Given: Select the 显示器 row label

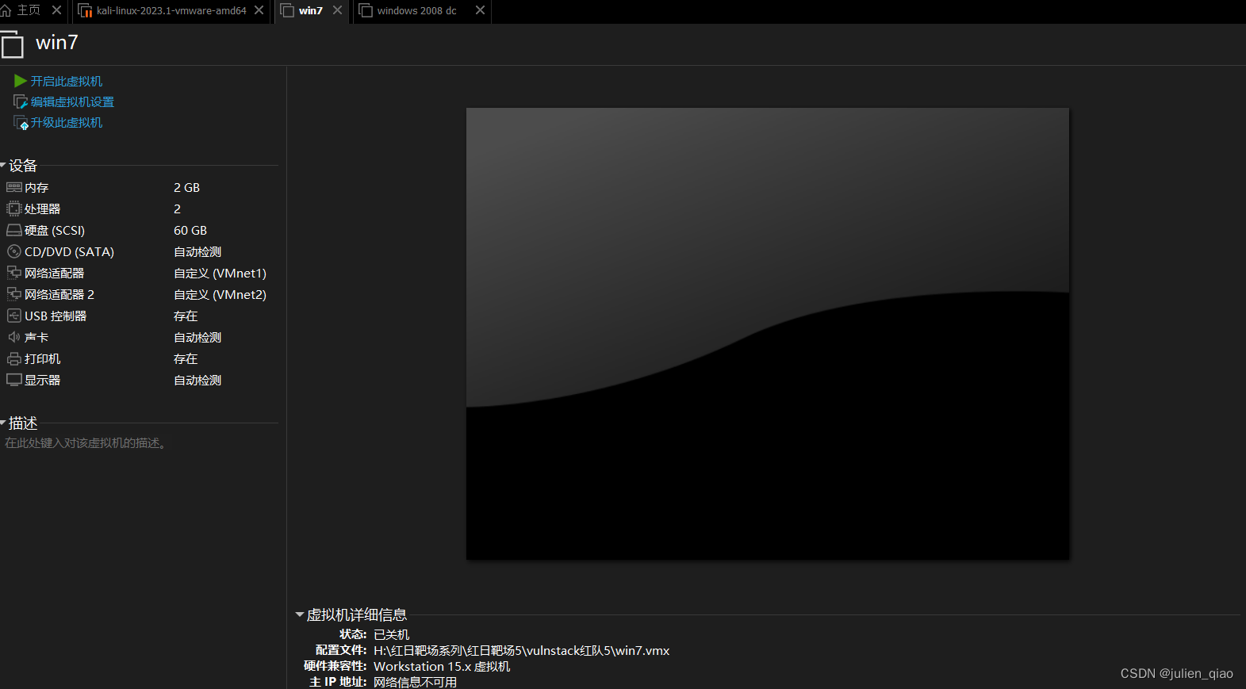Looking at the screenshot, I should coord(43,380).
